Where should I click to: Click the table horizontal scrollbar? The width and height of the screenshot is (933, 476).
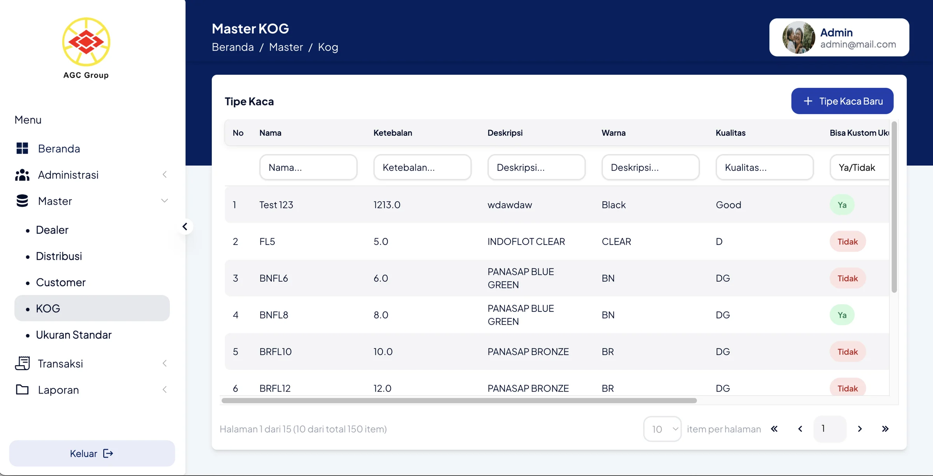pyautogui.click(x=459, y=401)
